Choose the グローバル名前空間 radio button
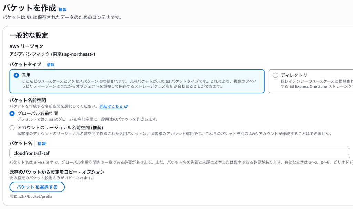This screenshot has height=209, width=353. [x=12, y=114]
